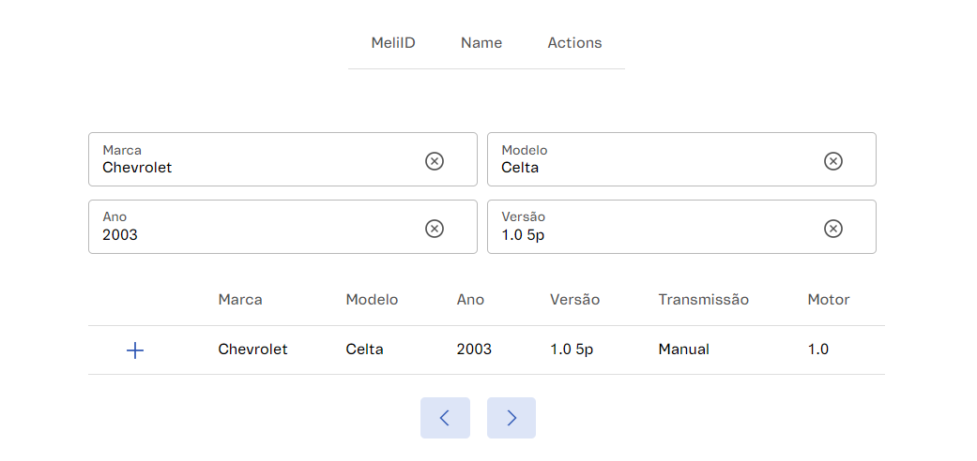The height and width of the screenshot is (461, 977).
Task: Click the Name column header
Action: pos(481,43)
